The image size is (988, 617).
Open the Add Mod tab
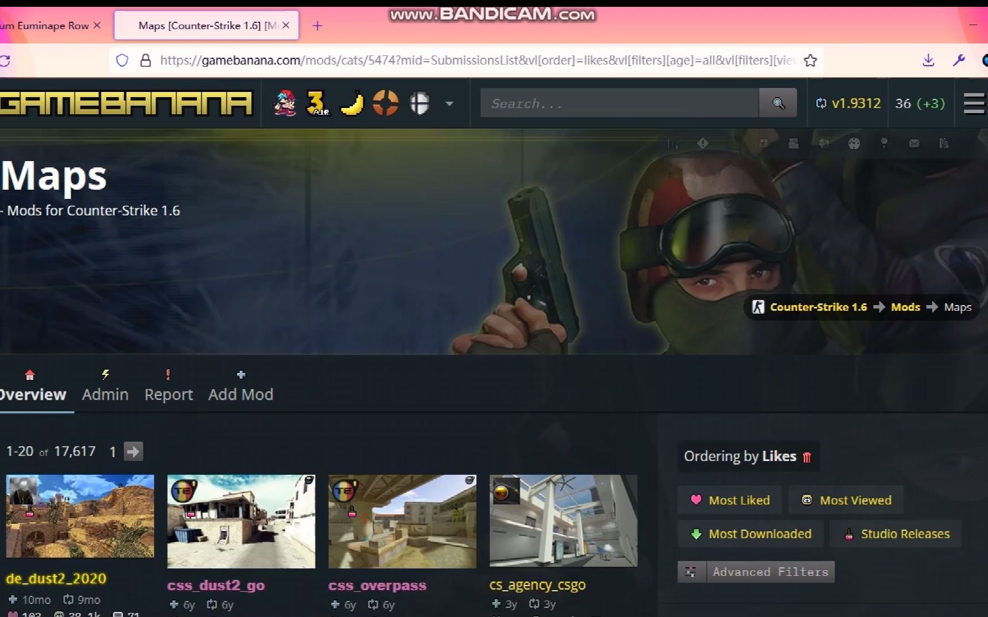pos(241,387)
